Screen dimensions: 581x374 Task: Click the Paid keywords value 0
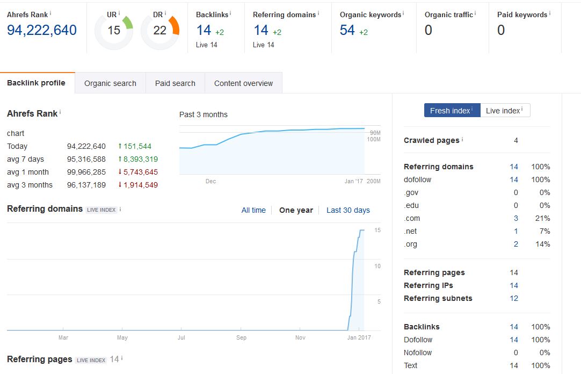point(501,30)
